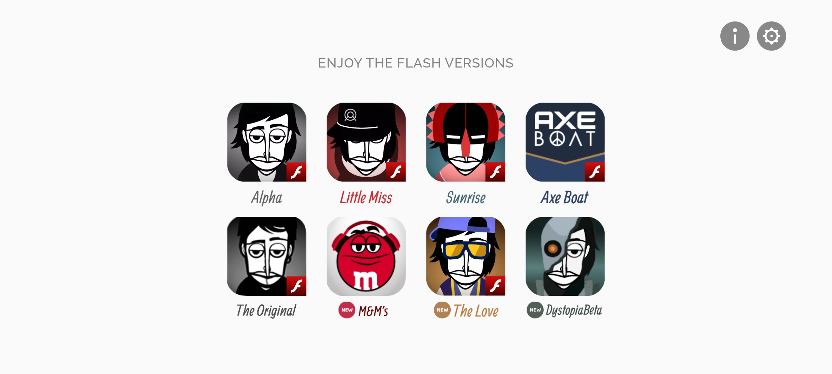Click the Axe Boat text label
Image resolution: width=832 pixels, height=374 pixels.
[565, 197]
